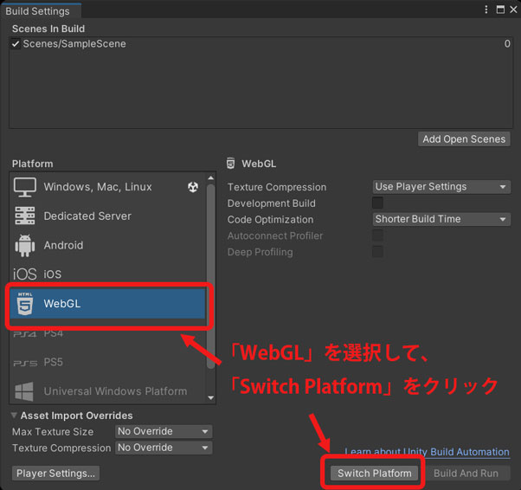The image size is (521, 490).
Task: Open Code Optimization Shorter Build Time dropdown
Action: (x=441, y=219)
